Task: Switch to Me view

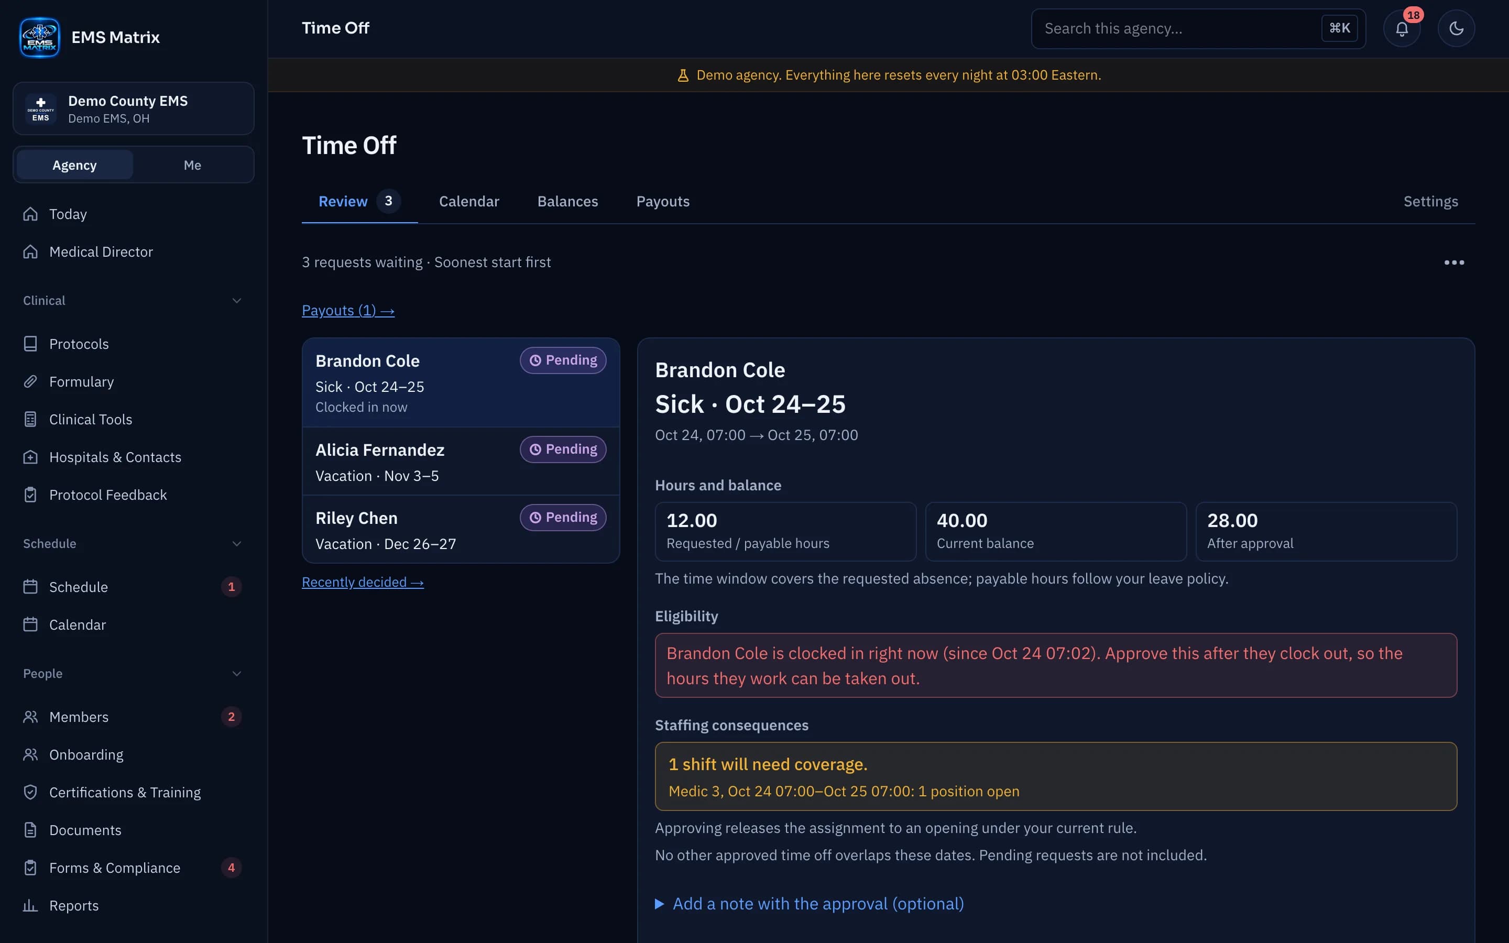Action: (192, 165)
